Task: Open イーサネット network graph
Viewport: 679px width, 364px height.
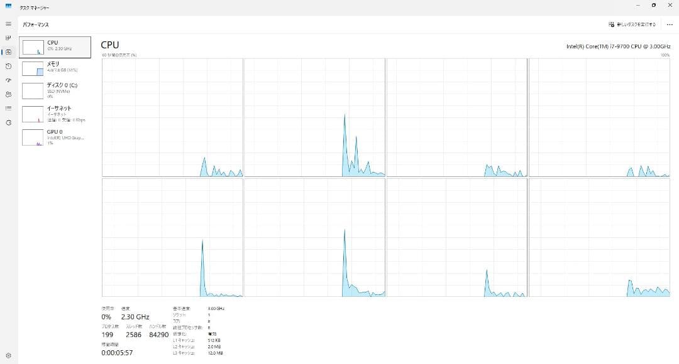Action: (x=55, y=114)
